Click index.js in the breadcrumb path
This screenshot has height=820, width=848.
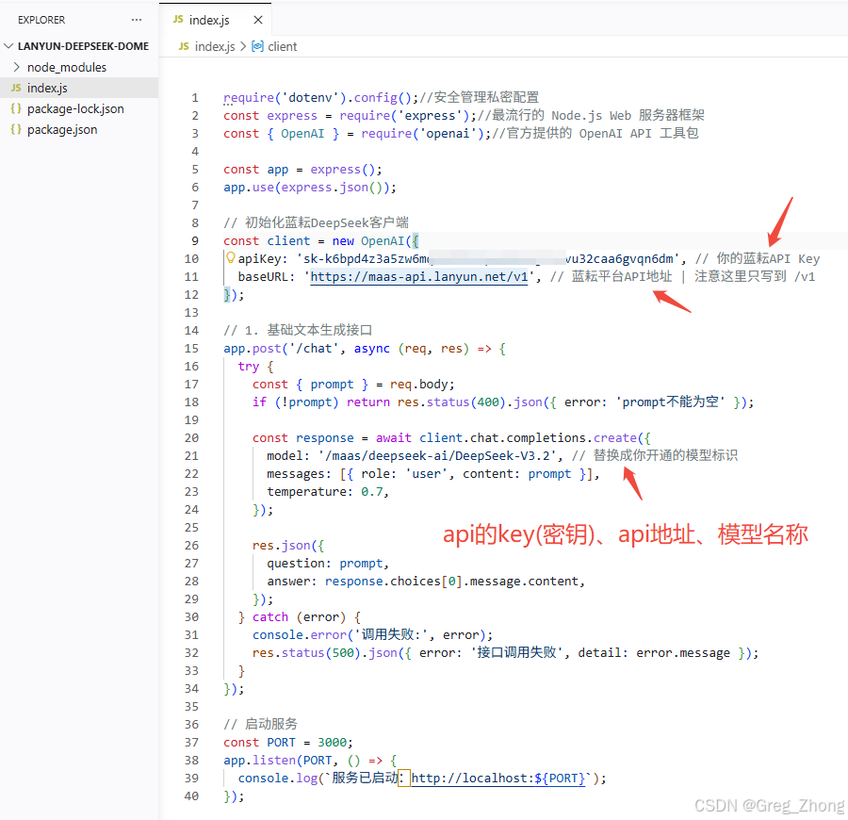point(215,46)
